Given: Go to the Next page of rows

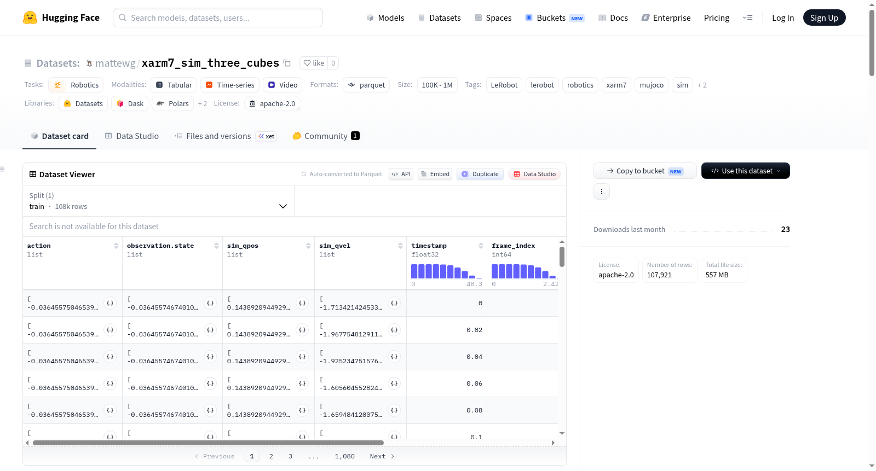Looking at the screenshot, I should point(382,456).
